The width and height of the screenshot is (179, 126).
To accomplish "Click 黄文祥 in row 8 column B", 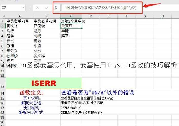I will pos(47,56).
